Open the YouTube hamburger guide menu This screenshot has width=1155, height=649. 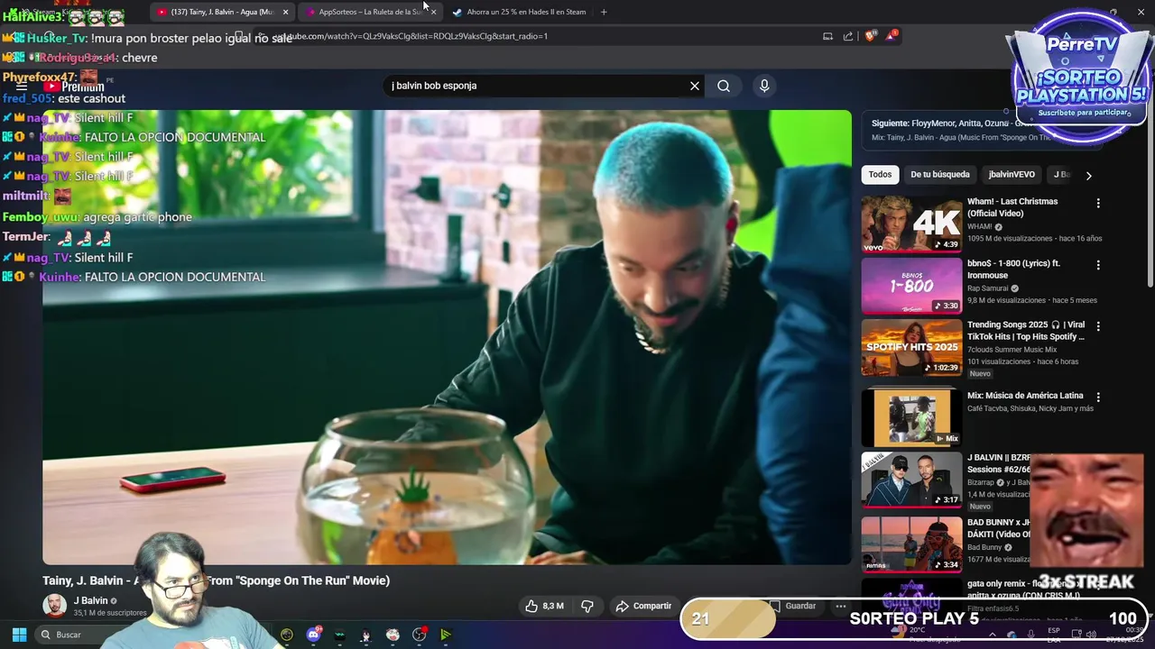pyautogui.click(x=21, y=86)
